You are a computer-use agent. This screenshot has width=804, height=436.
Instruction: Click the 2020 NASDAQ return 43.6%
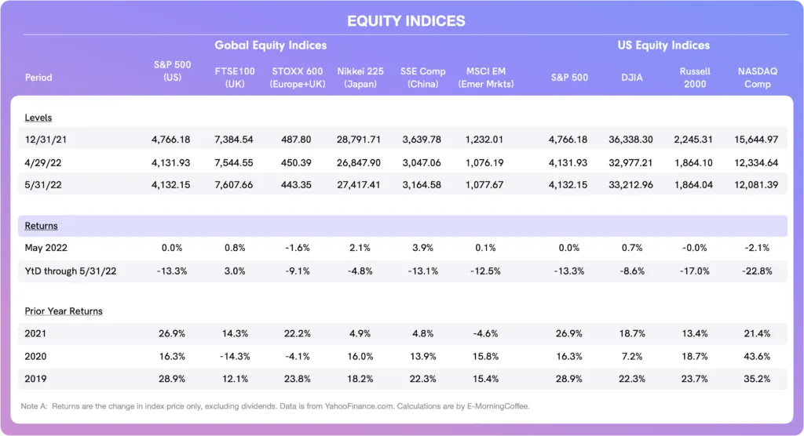(758, 356)
